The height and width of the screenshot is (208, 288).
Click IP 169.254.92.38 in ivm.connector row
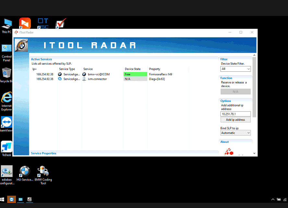(45, 79)
